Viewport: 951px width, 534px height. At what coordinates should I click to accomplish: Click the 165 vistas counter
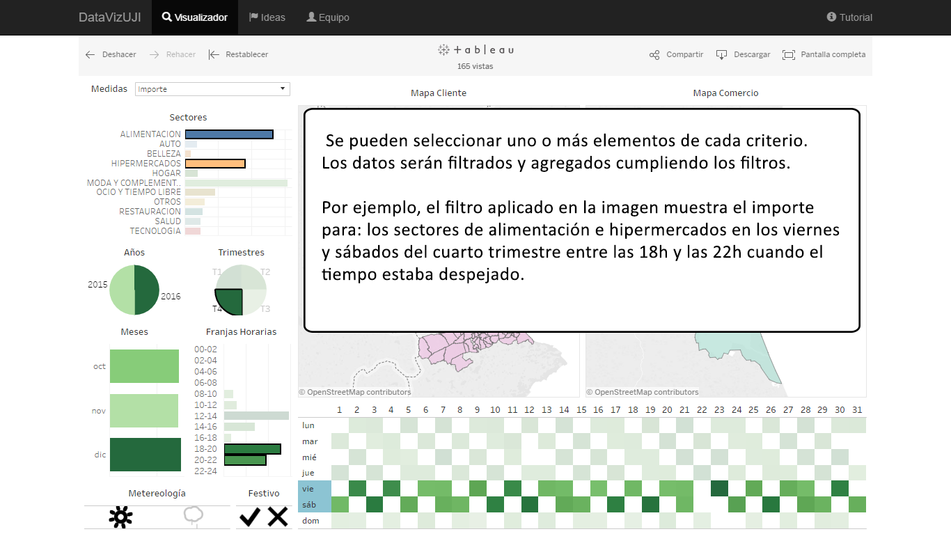pos(475,66)
